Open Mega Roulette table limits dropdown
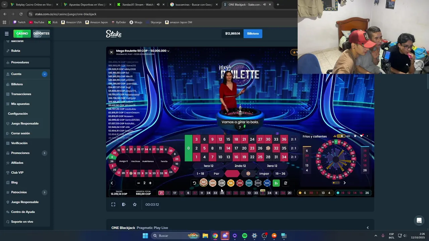This screenshot has width=429, height=241. coord(168,51)
